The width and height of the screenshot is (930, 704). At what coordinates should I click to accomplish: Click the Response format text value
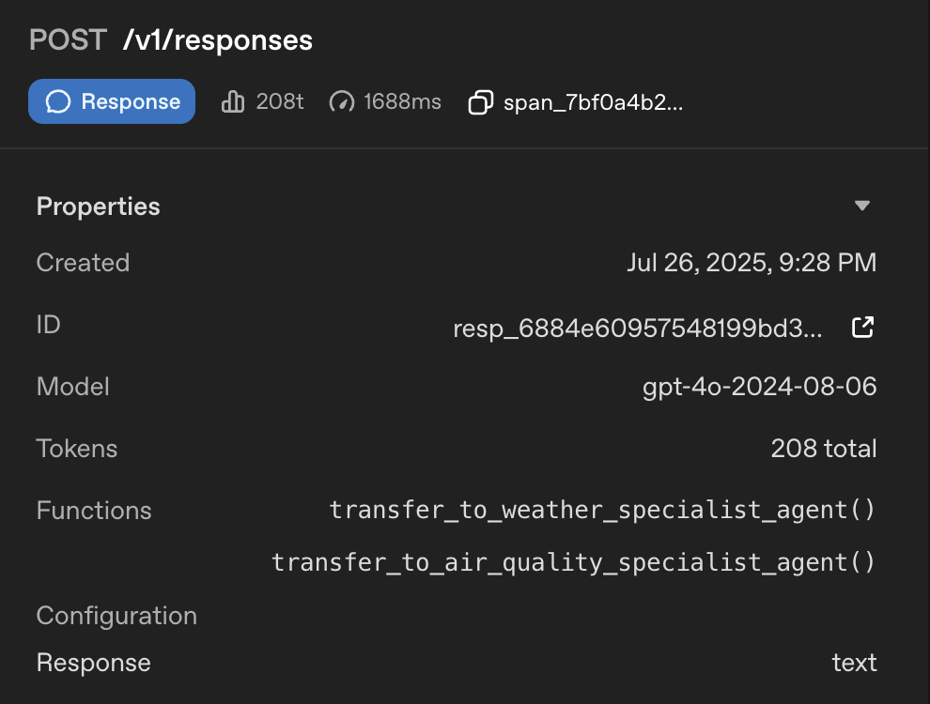854,663
